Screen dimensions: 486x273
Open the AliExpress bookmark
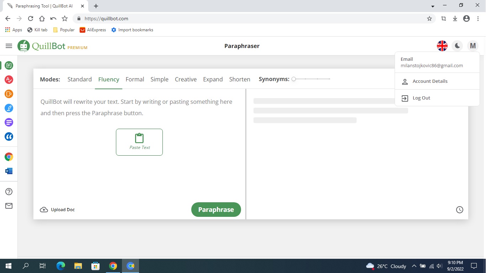[93, 30]
